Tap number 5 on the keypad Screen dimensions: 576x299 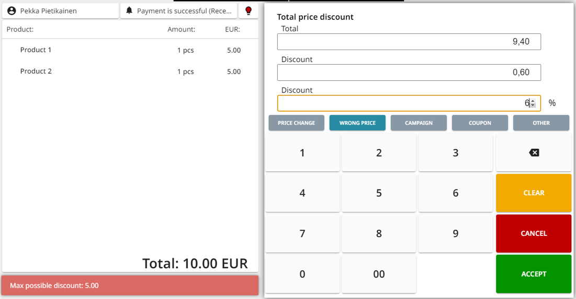[379, 193]
